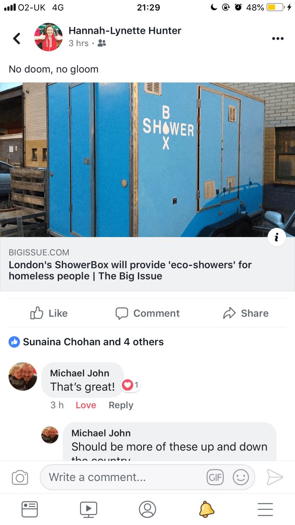295x525 pixels.
Task: Open the Watch video tab
Action: (x=88, y=509)
